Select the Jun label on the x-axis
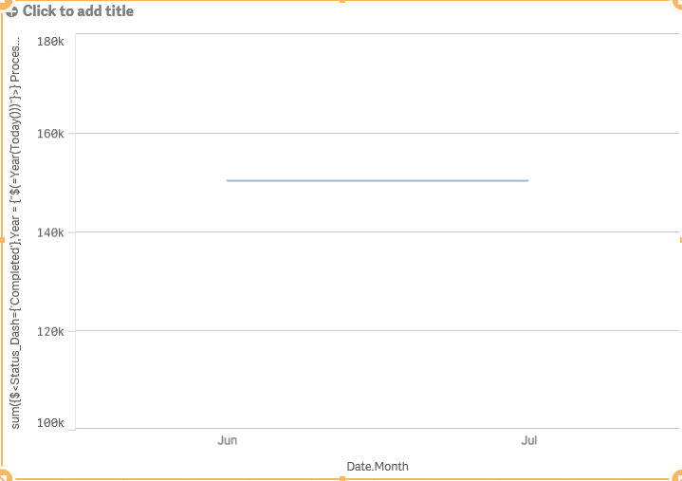 tap(228, 441)
